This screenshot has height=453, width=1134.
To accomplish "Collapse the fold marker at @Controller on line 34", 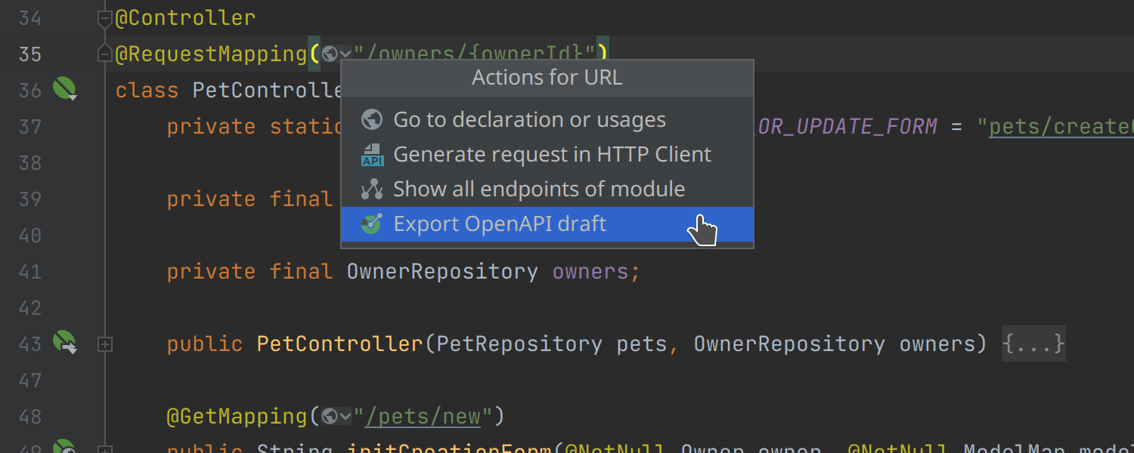I will (x=105, y=20).
